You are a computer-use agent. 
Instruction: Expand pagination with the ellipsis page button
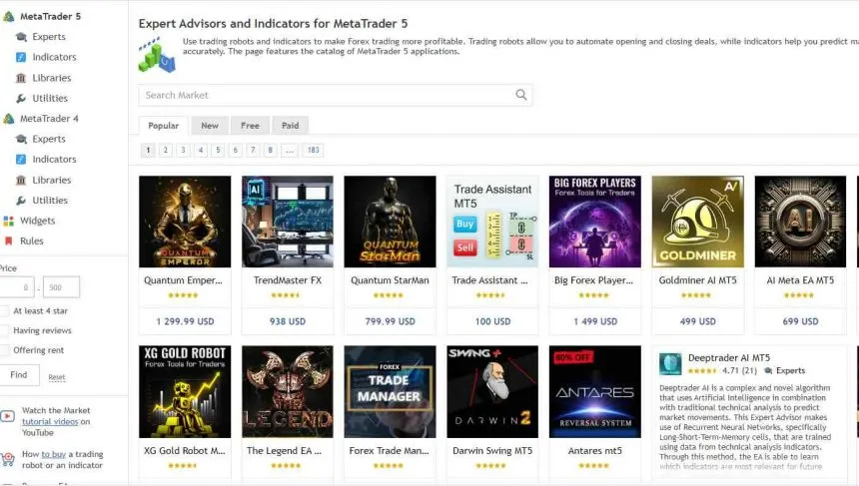(289, 151)
